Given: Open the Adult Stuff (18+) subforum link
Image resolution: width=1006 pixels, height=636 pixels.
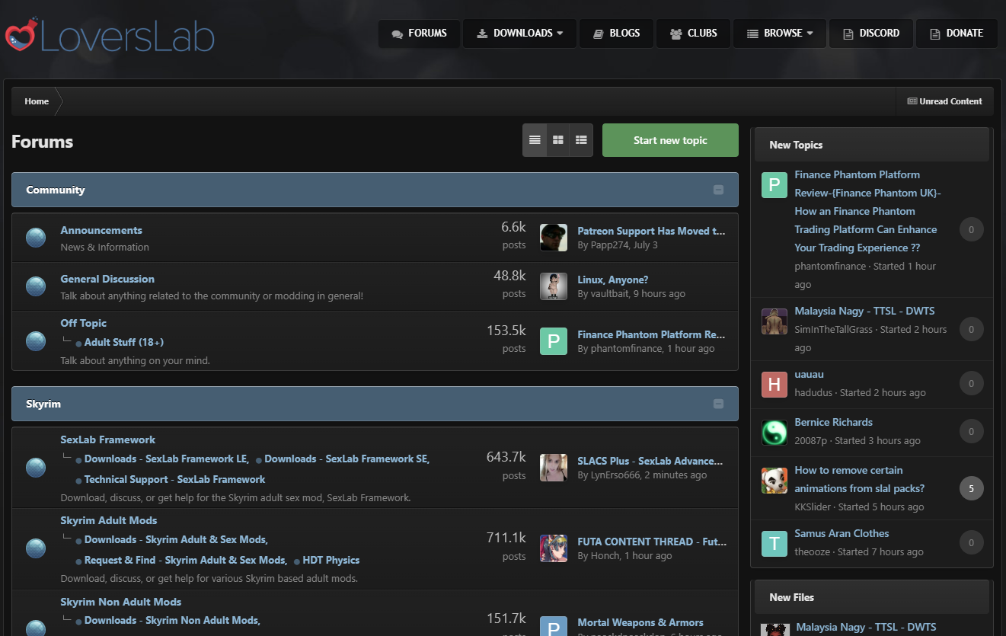Looking at the screenshot, I should pos(124,342).
